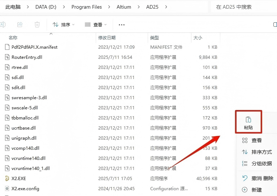The image size is (277, 196).
Task: Click the Paste icon in context menu
Action: [248, 119]
